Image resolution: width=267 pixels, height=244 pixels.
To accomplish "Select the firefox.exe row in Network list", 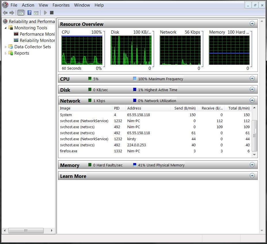I will tap(69, 151).
